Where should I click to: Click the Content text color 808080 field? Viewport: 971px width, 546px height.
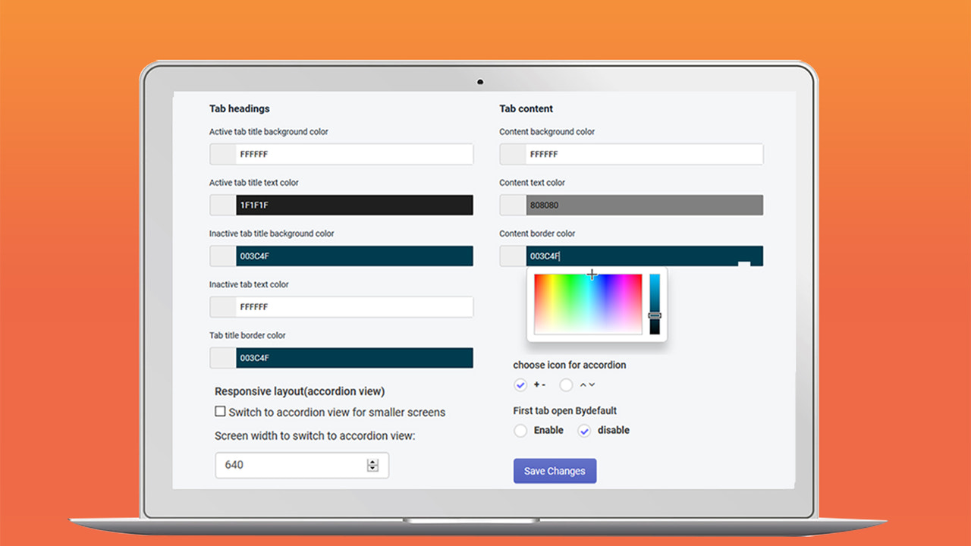[644, 205]
